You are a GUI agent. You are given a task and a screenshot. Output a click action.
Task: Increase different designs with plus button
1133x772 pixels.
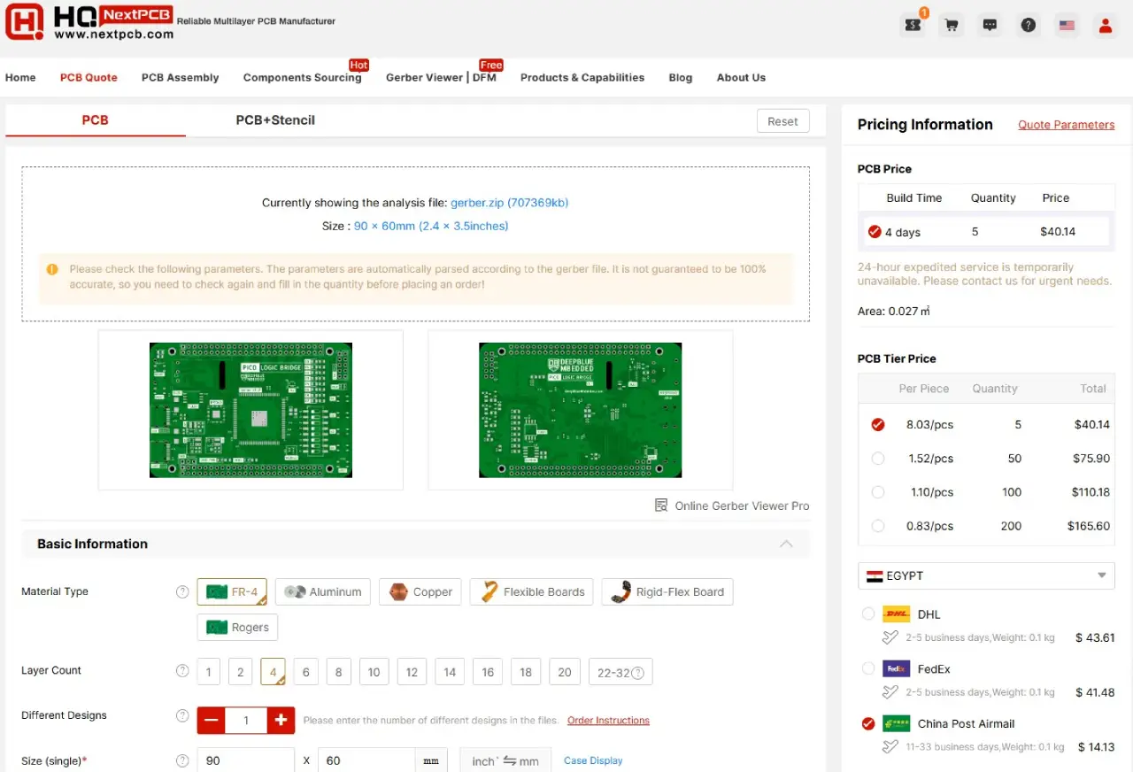281,720
